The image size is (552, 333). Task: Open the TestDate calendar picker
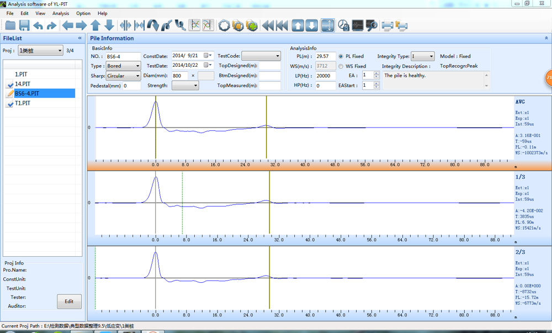pyautogui.click(x=208, y=65)
